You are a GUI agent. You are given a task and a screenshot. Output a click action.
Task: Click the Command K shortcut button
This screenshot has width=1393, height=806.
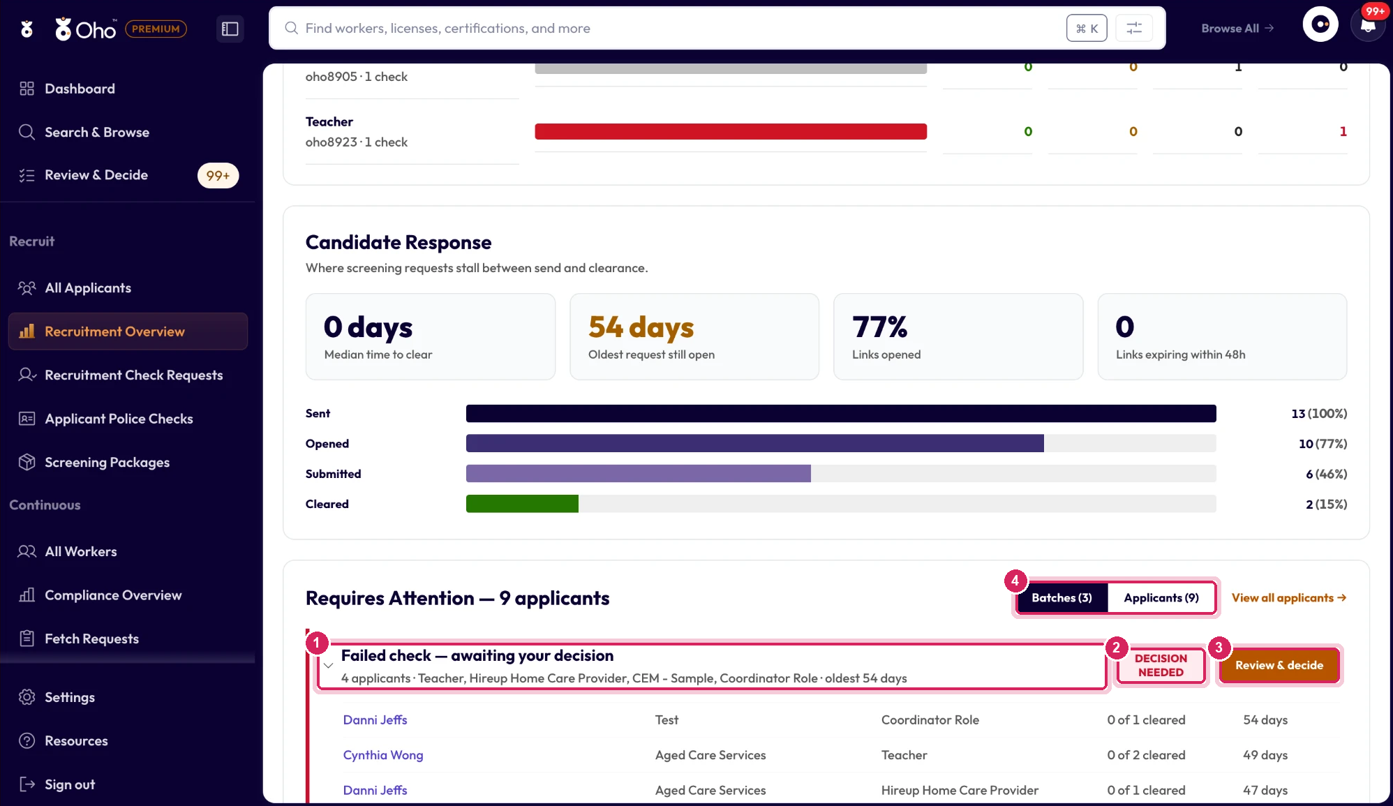coord(1087,28)
